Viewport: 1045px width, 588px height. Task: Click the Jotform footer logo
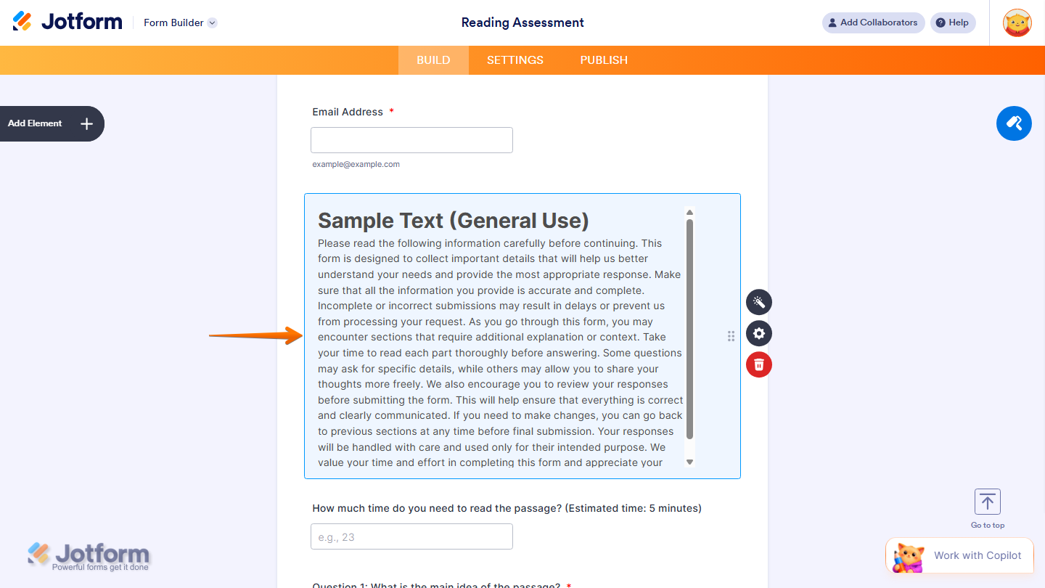coord(87,555)
